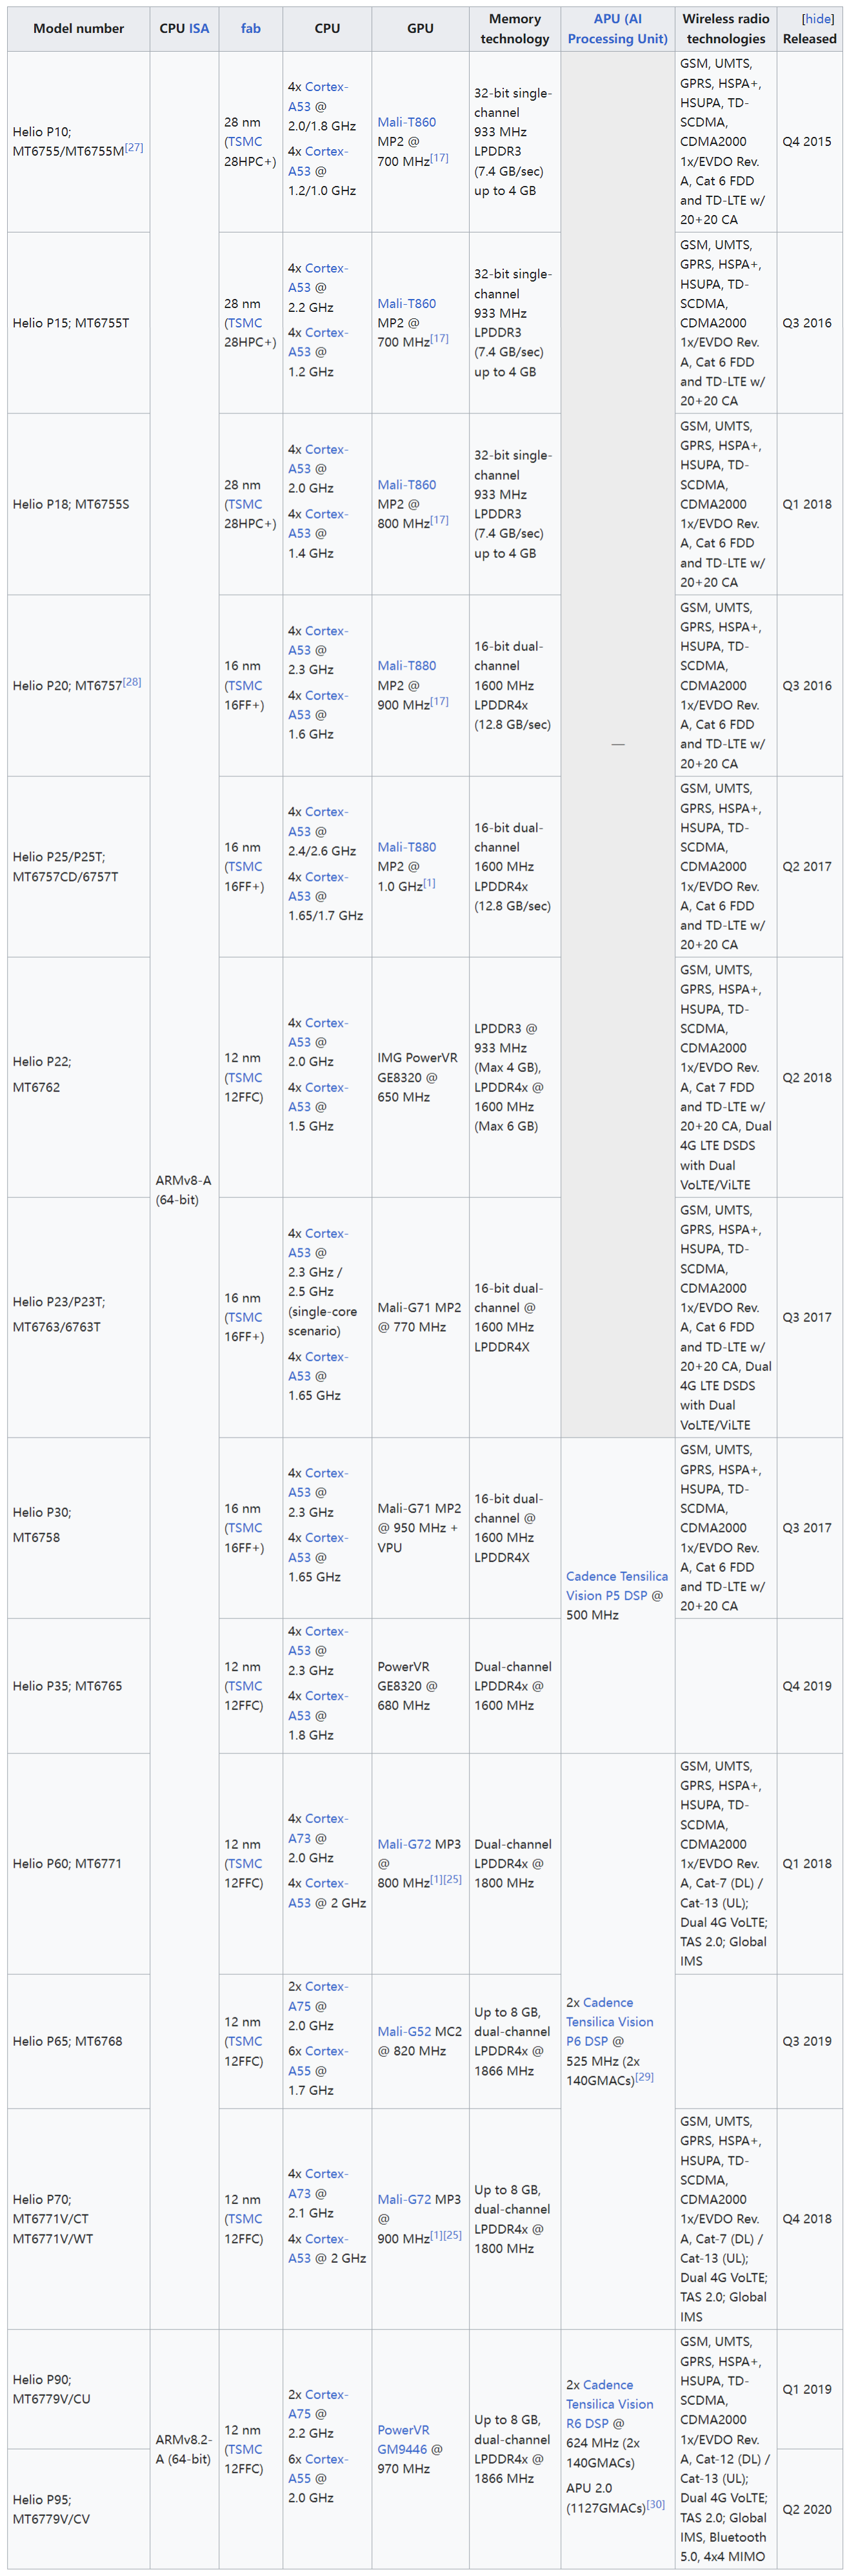The width and height of the screenshot is (847, 2576).
Task: Select 'Q4 2019' release date for Helio P35
Action: point(809,1686)
